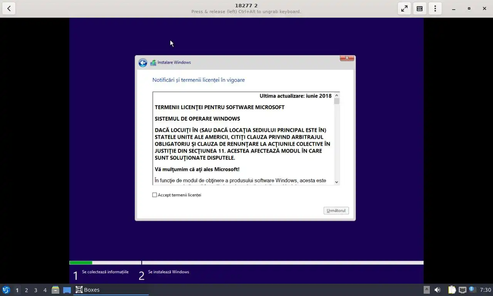Screen dimensions: 493x296
Task: Maximize the Boxes window
Action: click(x=469, y=8)
